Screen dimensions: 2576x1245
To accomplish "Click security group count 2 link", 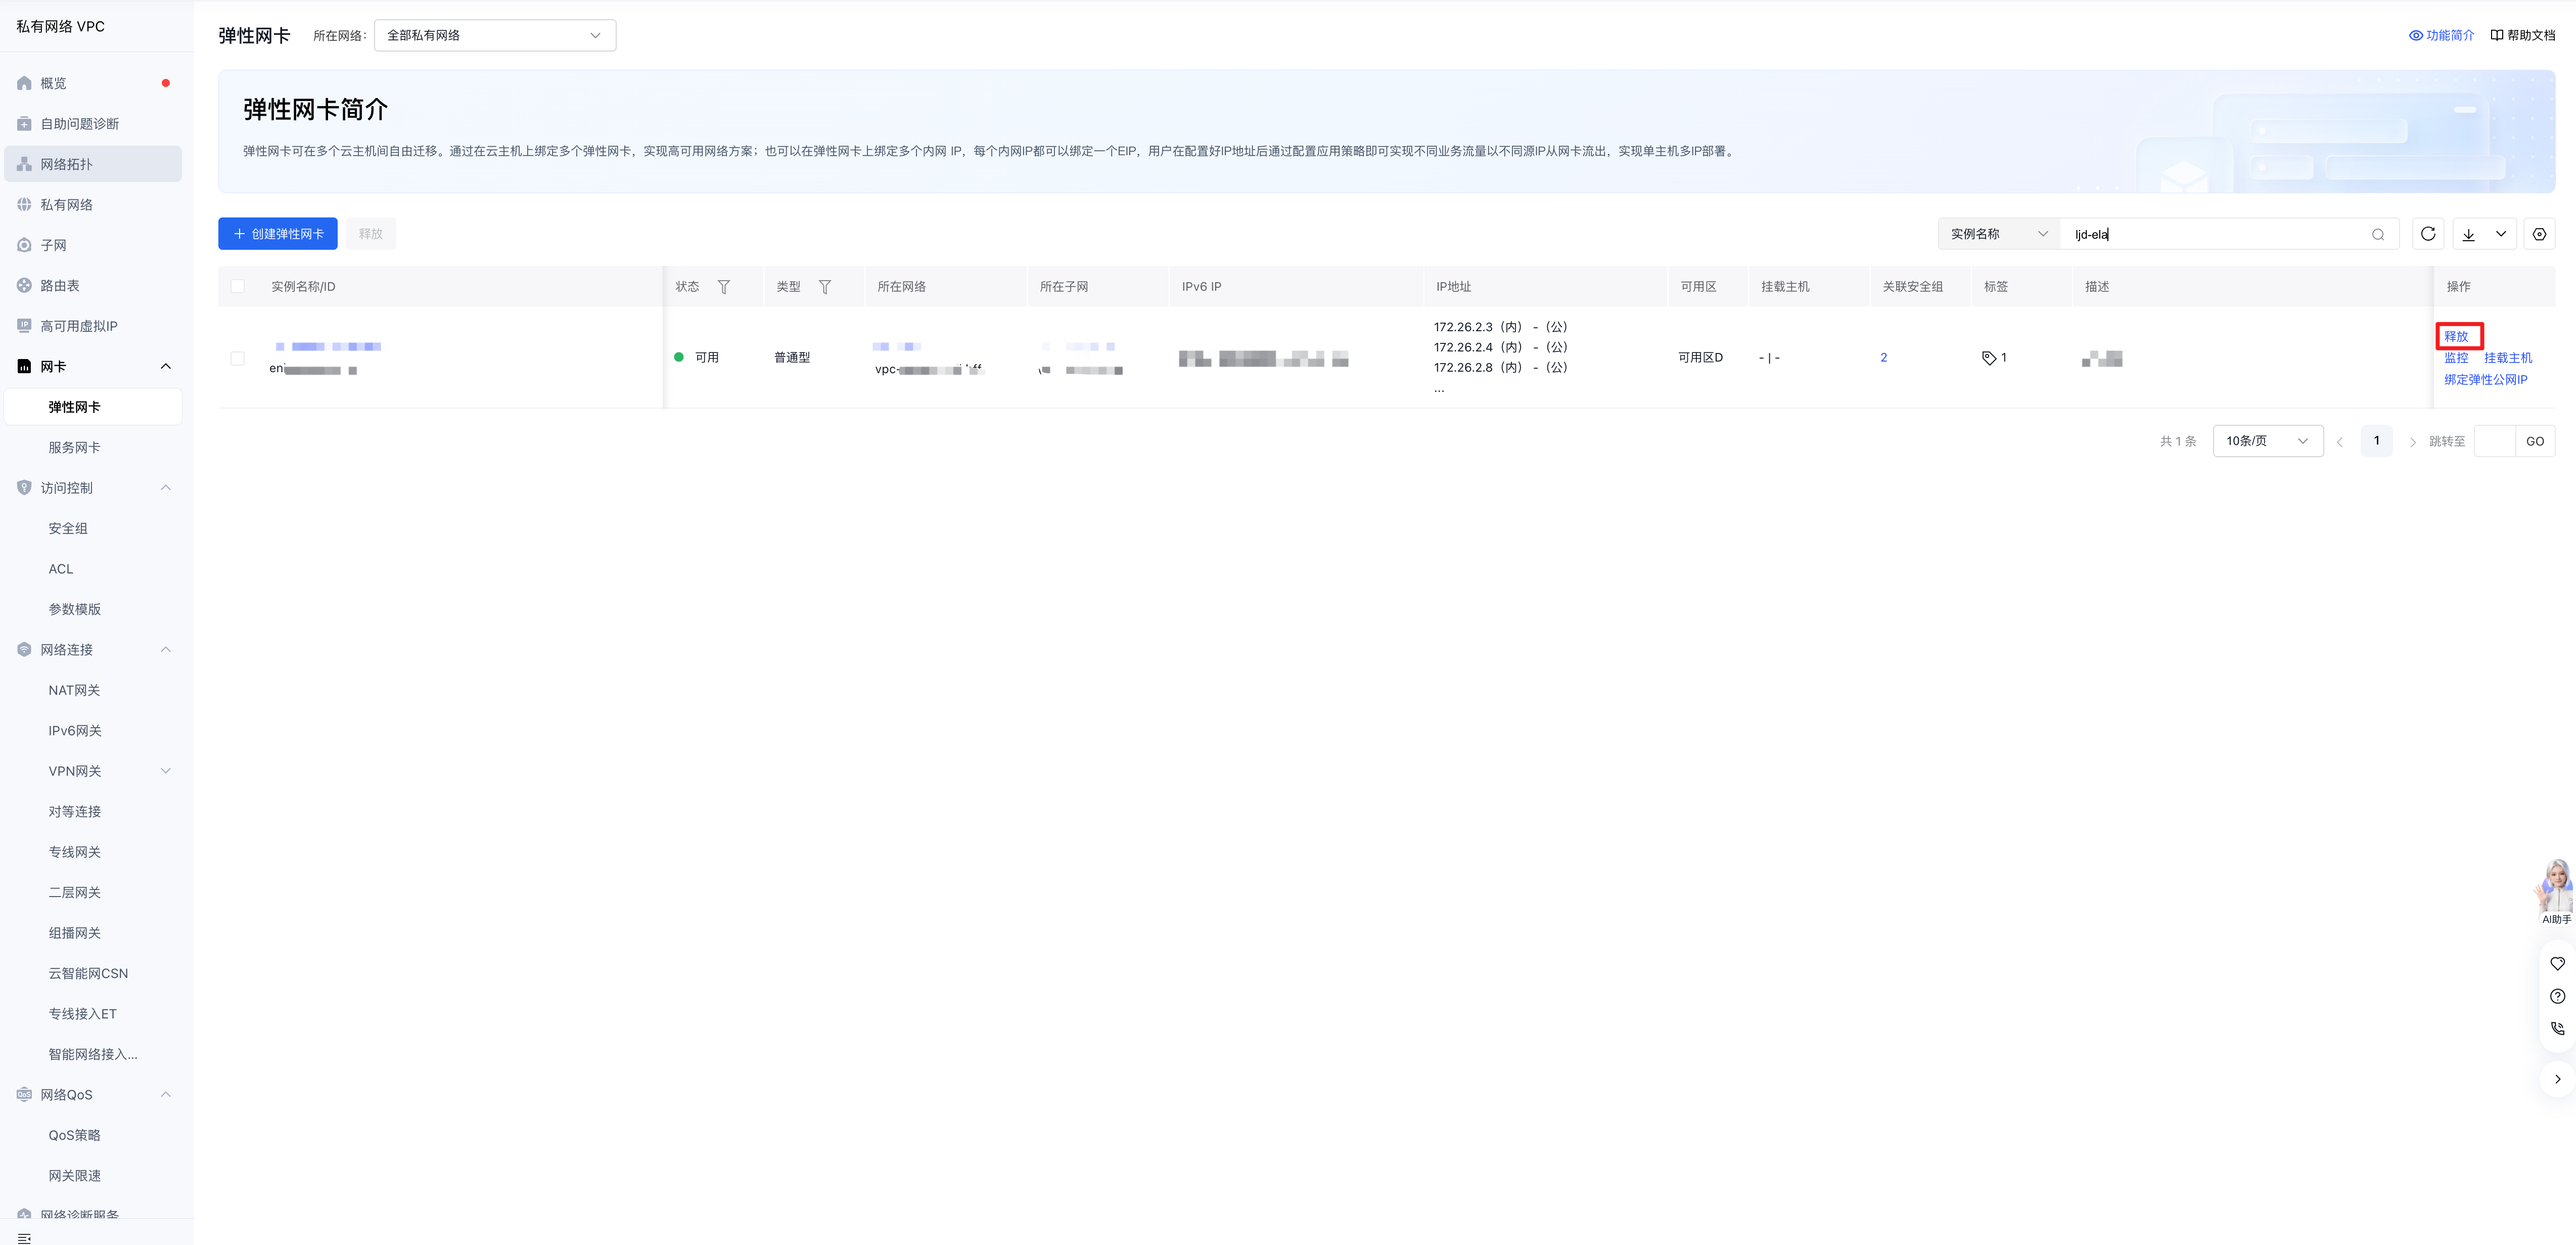I will (1884, 357).
